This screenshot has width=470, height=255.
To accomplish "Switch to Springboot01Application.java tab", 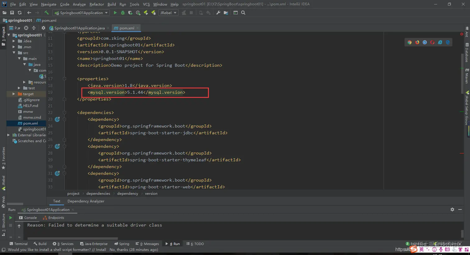I will (x=79, y=28).
